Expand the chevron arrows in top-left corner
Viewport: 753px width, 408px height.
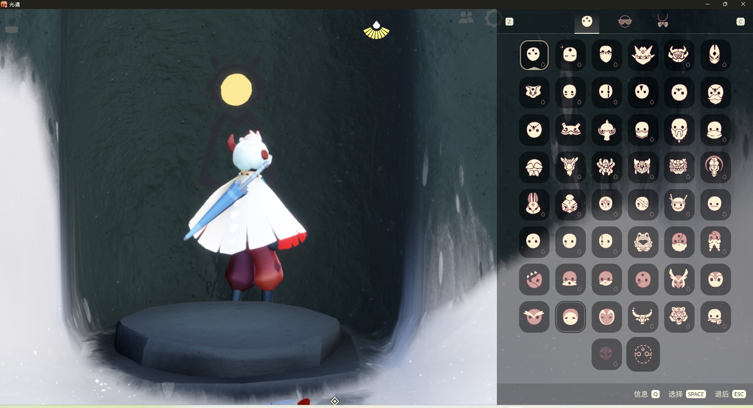(x=18, y=14)
